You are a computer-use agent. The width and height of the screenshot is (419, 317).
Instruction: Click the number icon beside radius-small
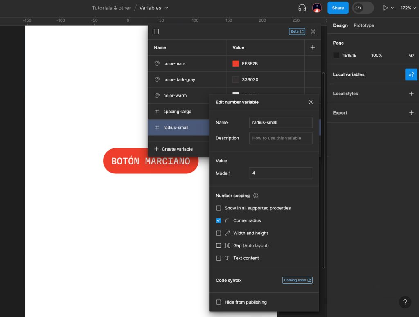pos(158,127)
